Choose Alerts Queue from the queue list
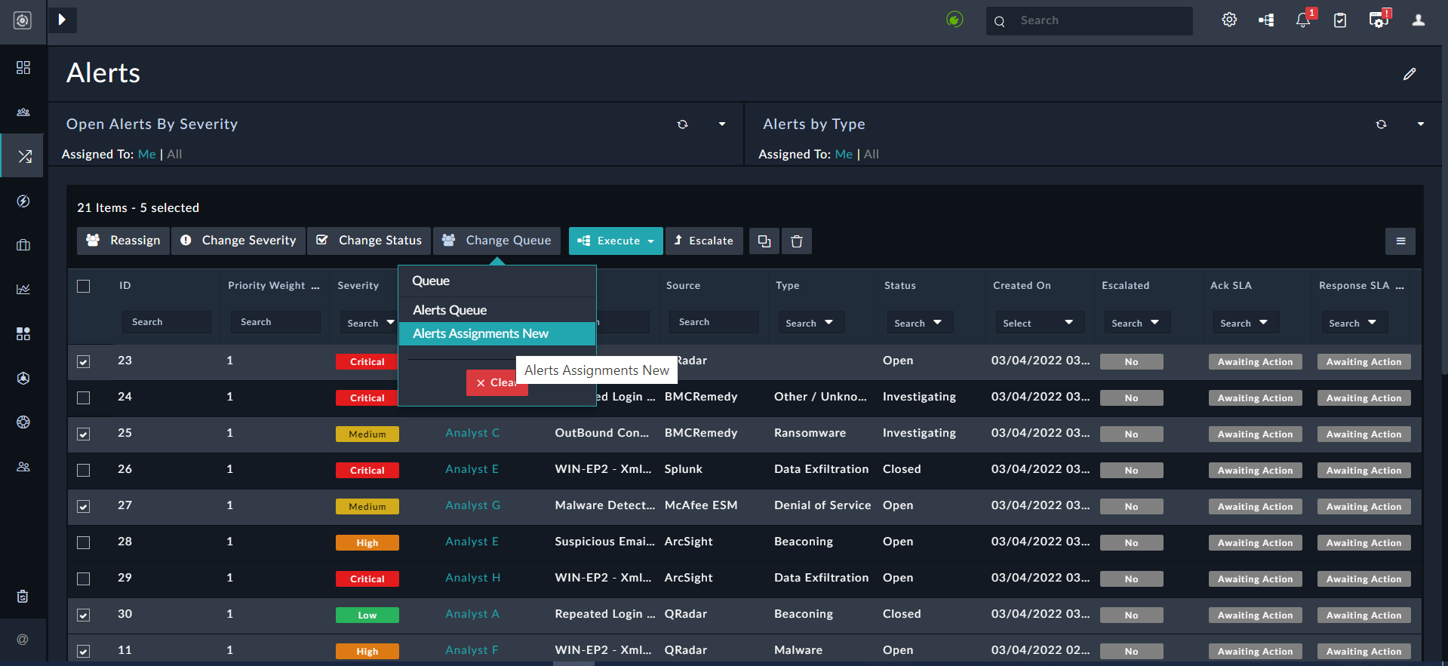 (450, 310)
